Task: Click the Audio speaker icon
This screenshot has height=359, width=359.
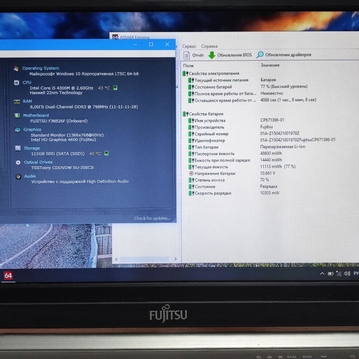Action: point(18,177)
